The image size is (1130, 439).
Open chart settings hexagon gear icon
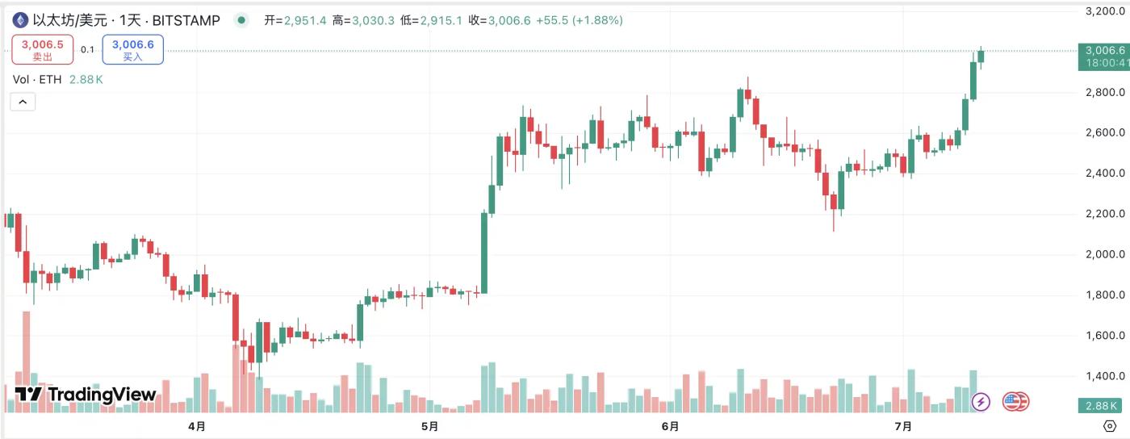pyautogui.click(x=1110, y=426)
